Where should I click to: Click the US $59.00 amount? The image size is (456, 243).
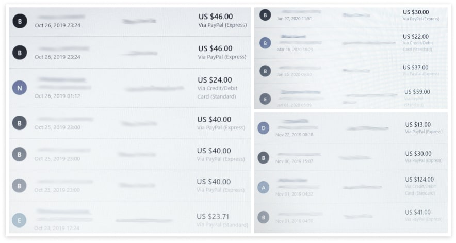[417, 92]
